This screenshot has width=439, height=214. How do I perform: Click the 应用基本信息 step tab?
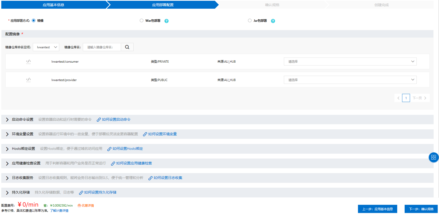click(53, 5)
